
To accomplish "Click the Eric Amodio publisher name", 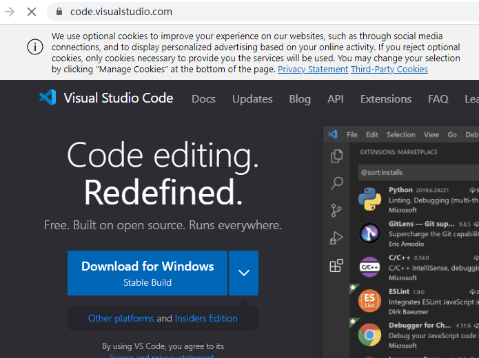I will click(407, 244).
